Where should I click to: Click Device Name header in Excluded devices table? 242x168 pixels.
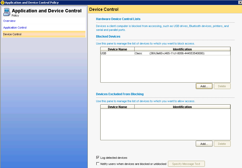pos(117,107)
